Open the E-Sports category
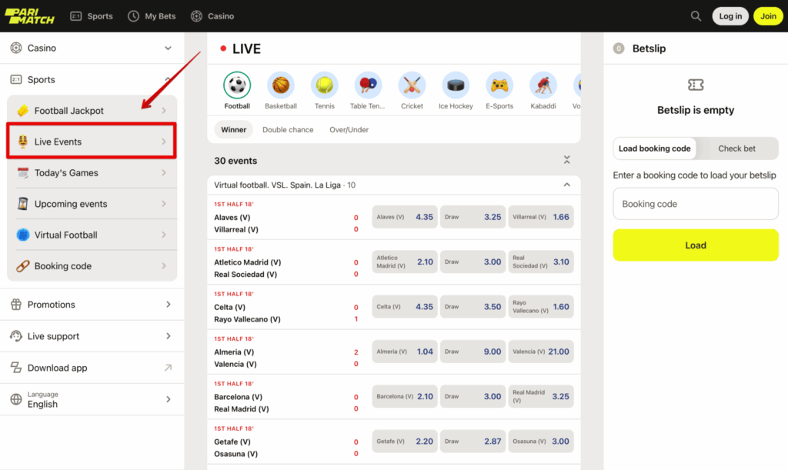Image resolution: width=788 pixels, height=470 pixels. [x=499, y=86]
